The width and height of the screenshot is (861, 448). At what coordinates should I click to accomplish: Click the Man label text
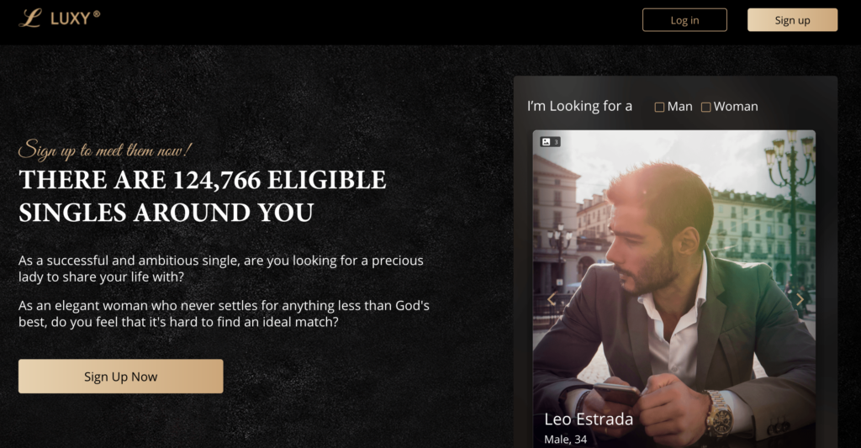tap(679, 107)
